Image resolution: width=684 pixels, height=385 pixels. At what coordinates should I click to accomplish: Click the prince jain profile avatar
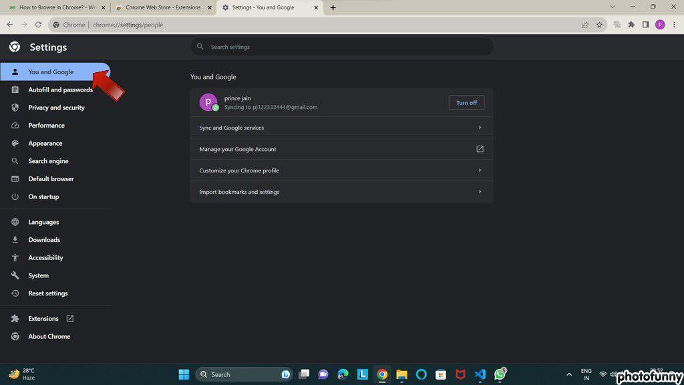[x=208, y=102]
